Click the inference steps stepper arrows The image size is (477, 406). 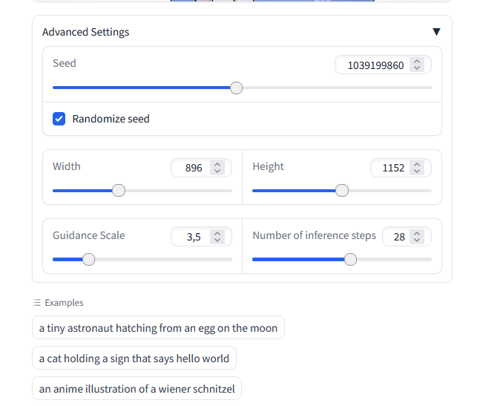point(417,237)
